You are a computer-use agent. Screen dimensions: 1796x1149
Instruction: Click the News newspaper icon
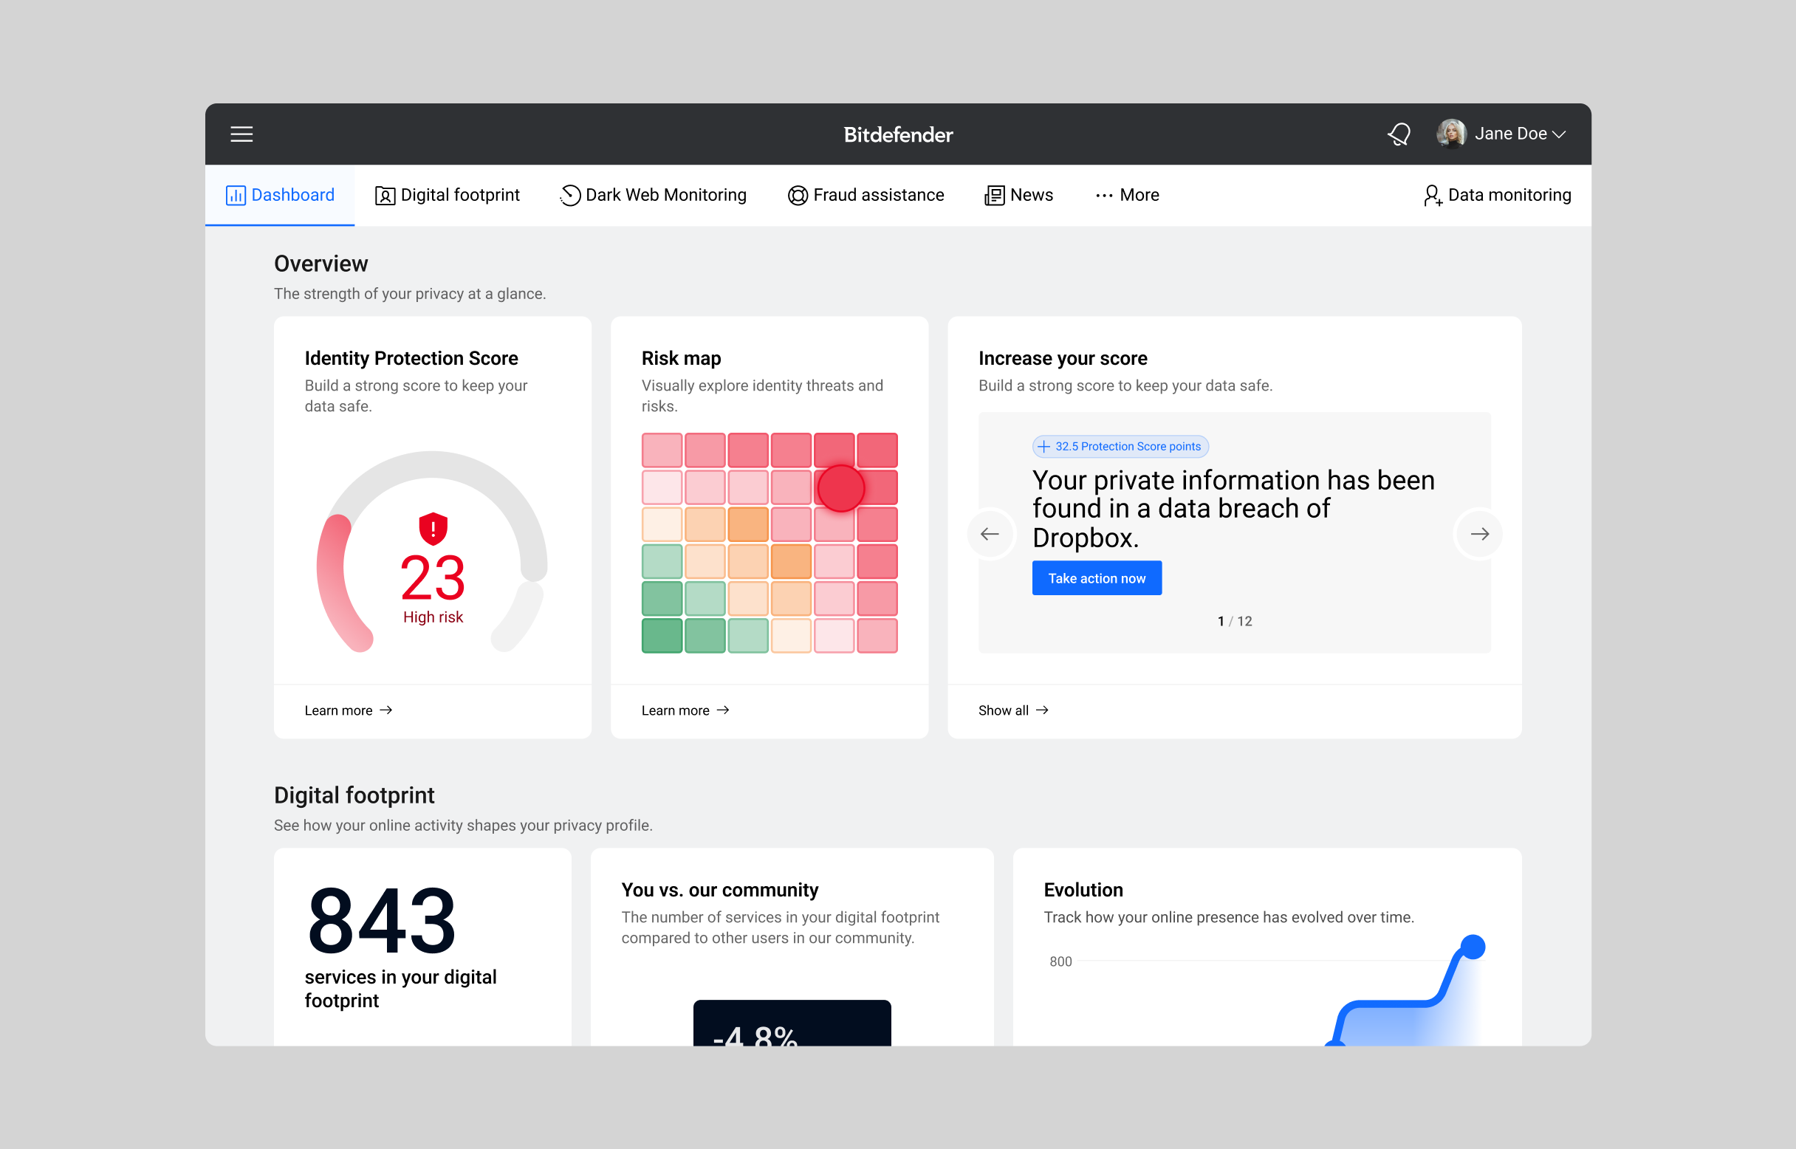click(994, 196)
